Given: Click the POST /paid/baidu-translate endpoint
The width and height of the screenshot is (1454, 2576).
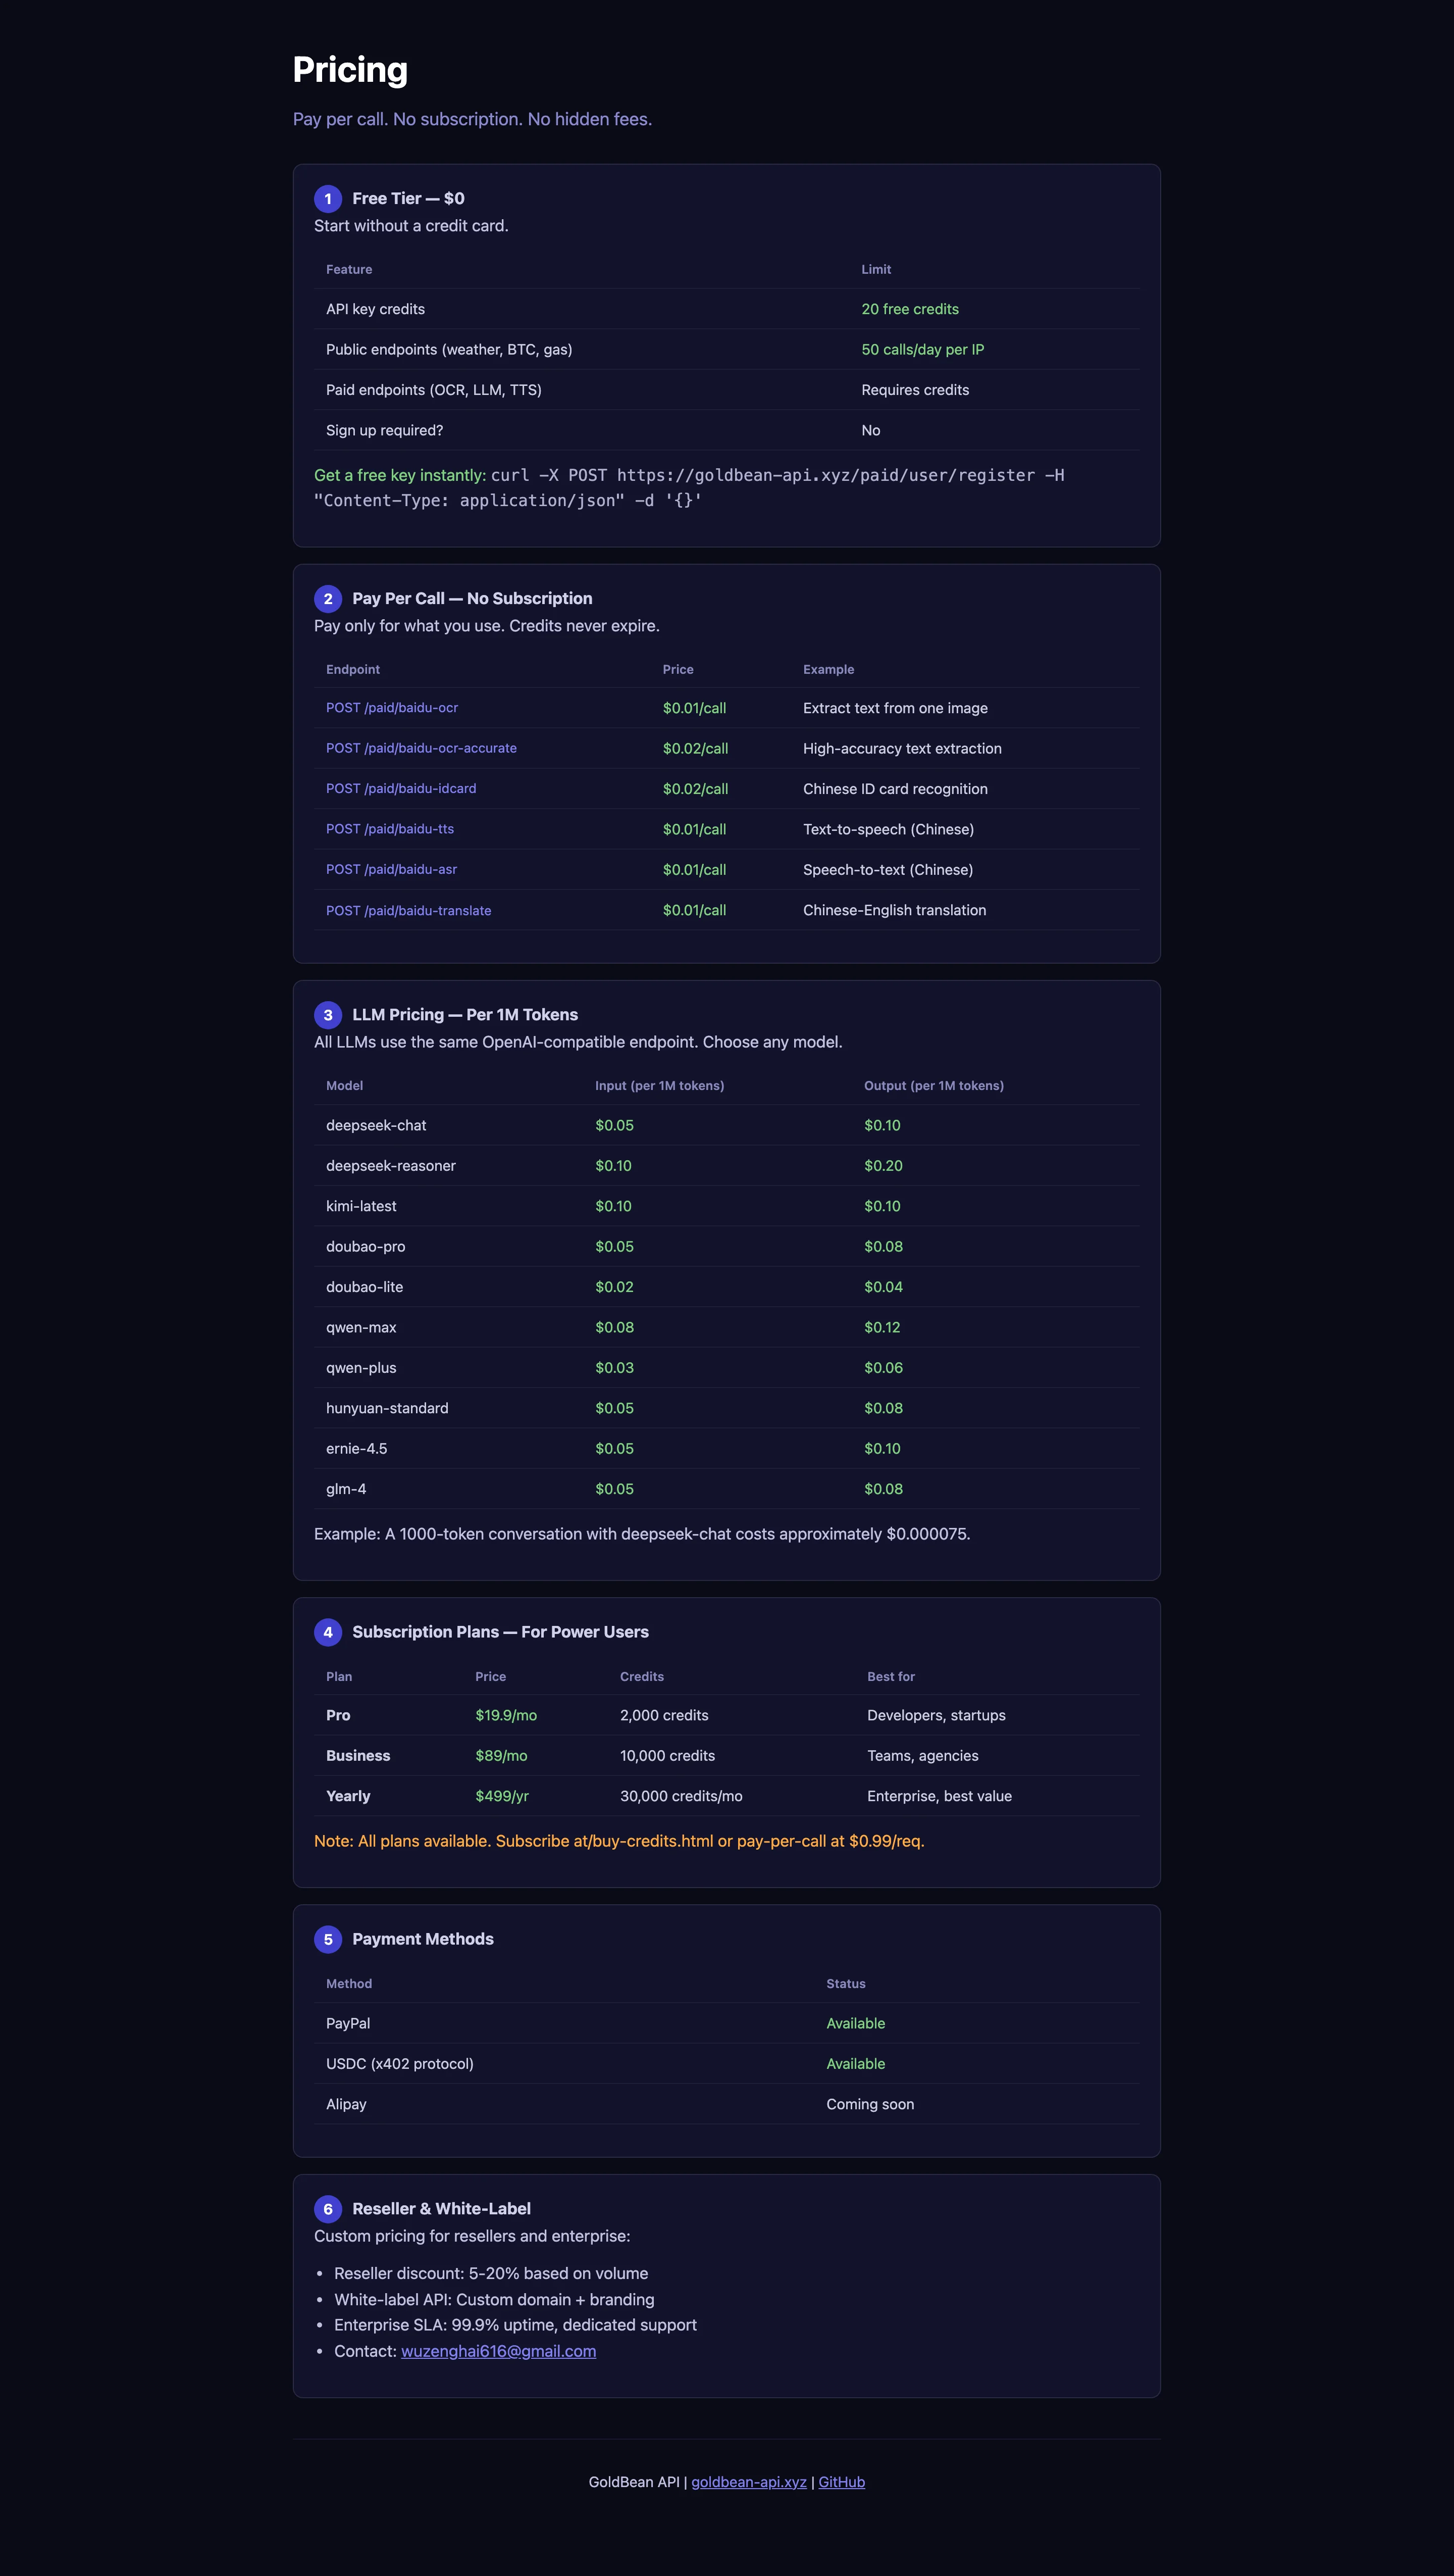Looking at the screenshot, I should [409, 911].
